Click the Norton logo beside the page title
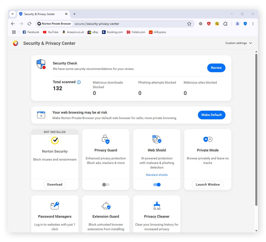This screenshot has height=242, width=266. (15, 43)
